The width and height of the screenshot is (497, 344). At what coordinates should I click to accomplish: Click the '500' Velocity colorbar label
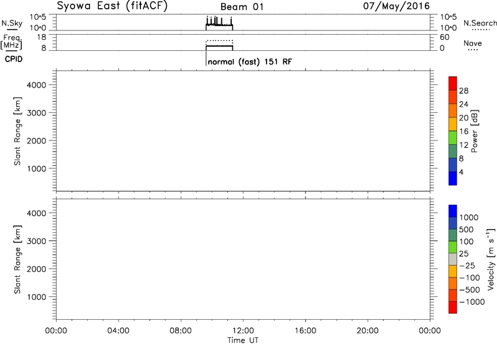point(466,229)
